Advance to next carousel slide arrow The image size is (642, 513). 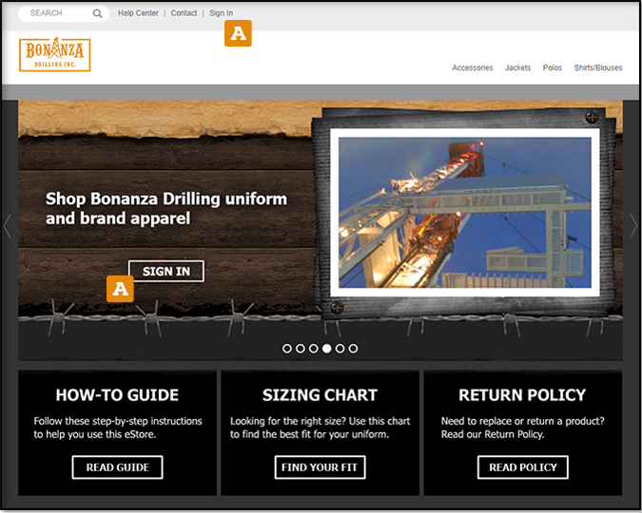point(634,225)
